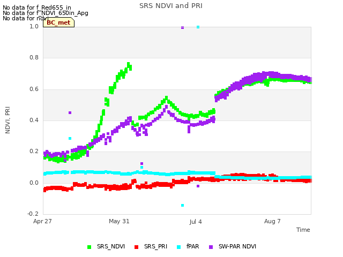Viewport: 343px width, 257px height.
Task: Click the 0.2 y-axis tick label
Action: point(34,152)
